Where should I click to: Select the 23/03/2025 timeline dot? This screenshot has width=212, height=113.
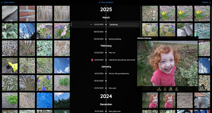pos(106,25)
